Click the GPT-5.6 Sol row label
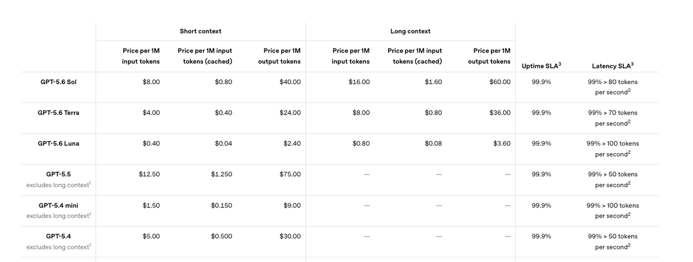This screenshot has width=693, height=262. pyautogui.click(x=58, y=82)
